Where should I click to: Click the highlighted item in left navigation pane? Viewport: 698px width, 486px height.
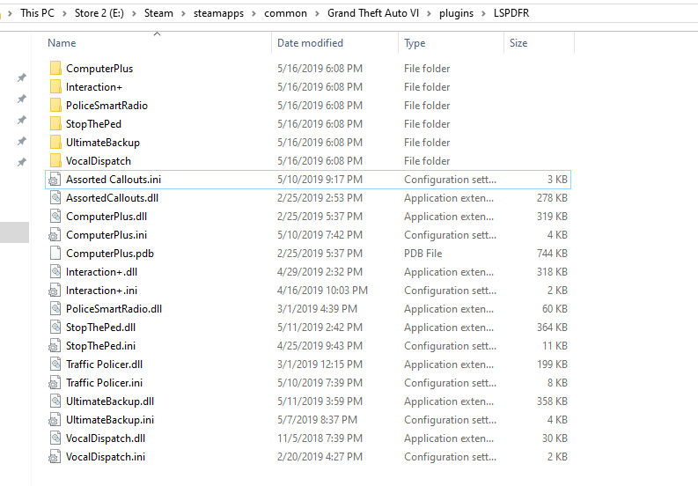pos(14,232)
